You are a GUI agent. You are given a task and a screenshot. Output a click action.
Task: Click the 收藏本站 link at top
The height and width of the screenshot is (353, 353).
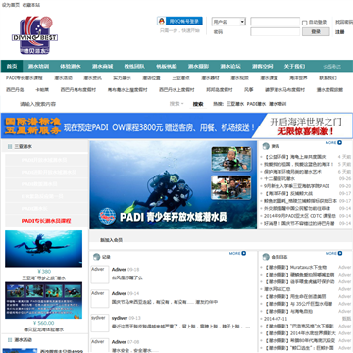point(31,5)
